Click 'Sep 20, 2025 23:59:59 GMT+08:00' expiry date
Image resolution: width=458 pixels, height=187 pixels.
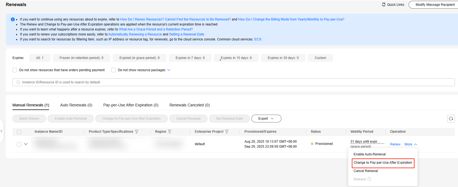pyautogui.click(x=270, y=147)
